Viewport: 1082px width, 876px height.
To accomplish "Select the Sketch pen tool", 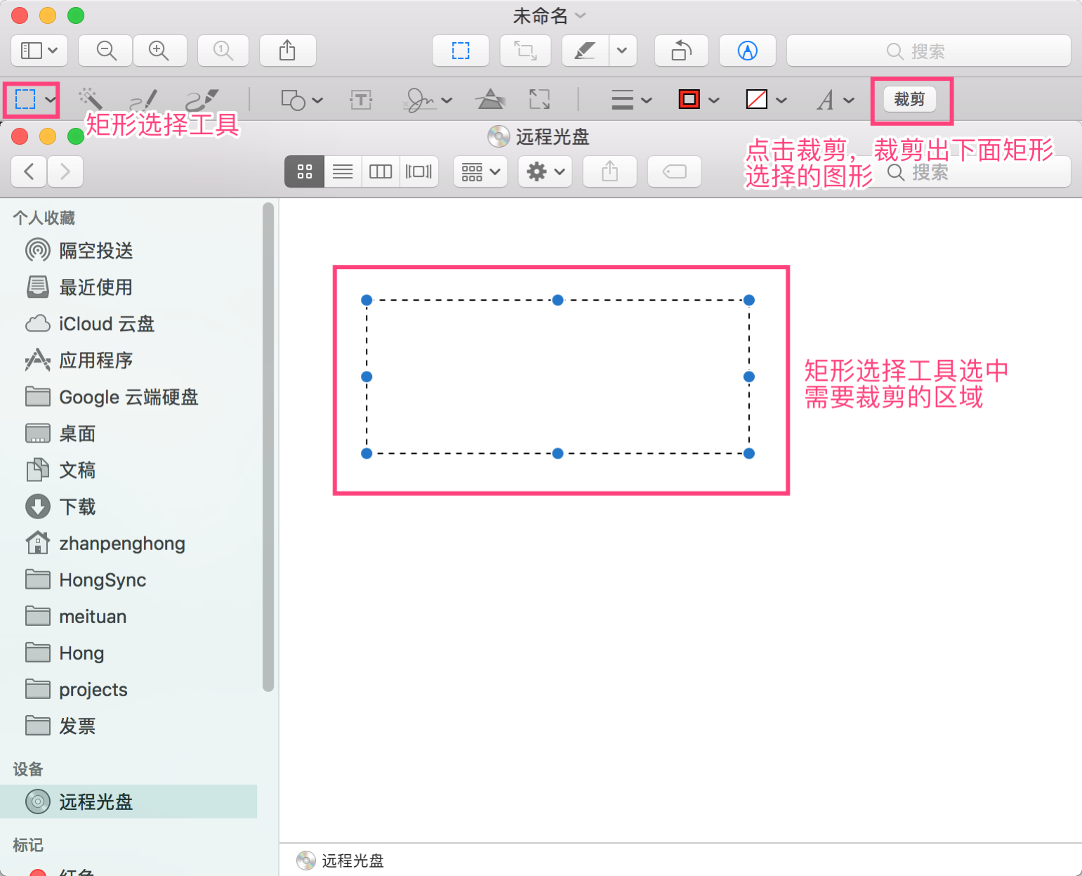I will (144, 100).
